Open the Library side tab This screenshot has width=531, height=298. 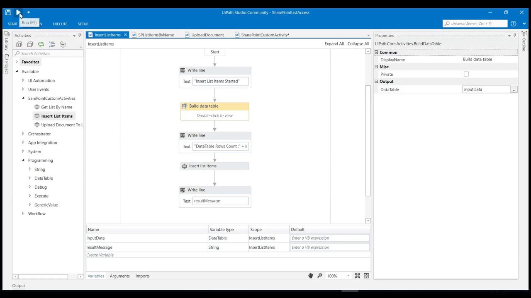tap(6, 41)
